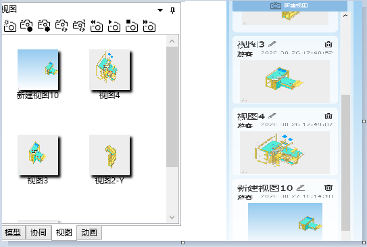Screen dimensions: 367x247
Task: Pin the 视图 panel with pushpin icon
Action: click(173, 11)
